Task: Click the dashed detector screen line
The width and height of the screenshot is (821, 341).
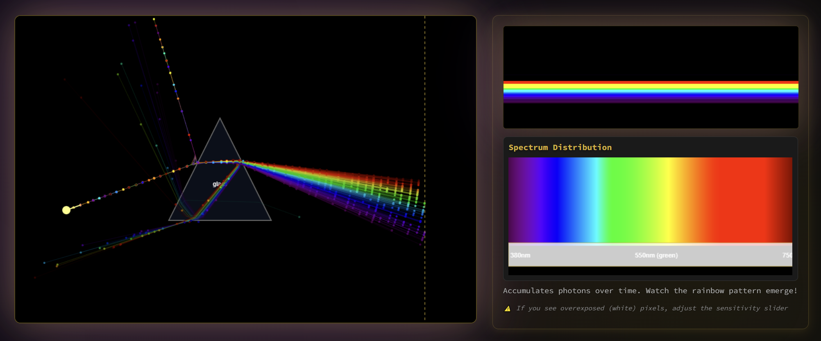Action: point(425,168)
